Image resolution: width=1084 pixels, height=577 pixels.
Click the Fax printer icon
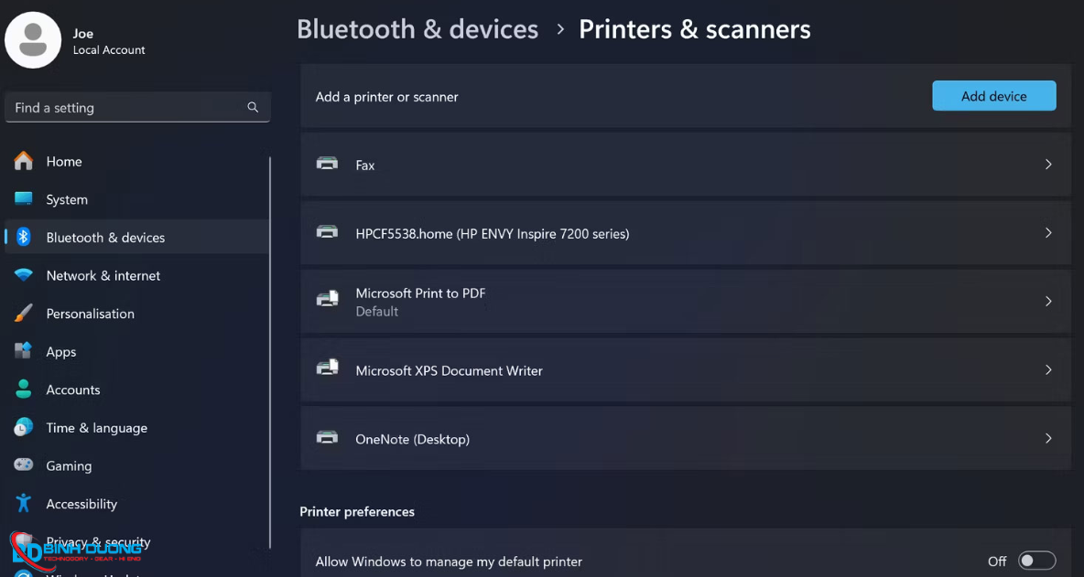327,165
